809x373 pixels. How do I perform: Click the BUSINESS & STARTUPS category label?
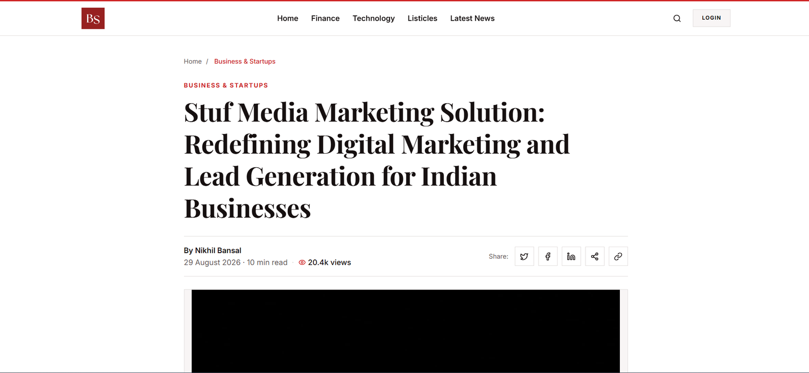[x=226, y=85]
